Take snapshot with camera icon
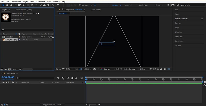206x106 pixels. click(94, 69)
